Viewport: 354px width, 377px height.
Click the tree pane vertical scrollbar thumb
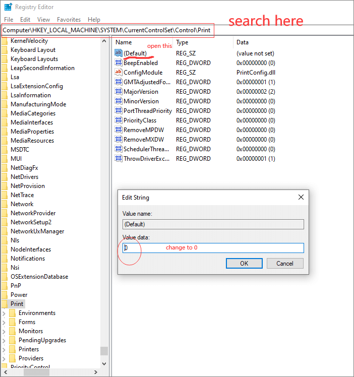[x=104, y=351]
